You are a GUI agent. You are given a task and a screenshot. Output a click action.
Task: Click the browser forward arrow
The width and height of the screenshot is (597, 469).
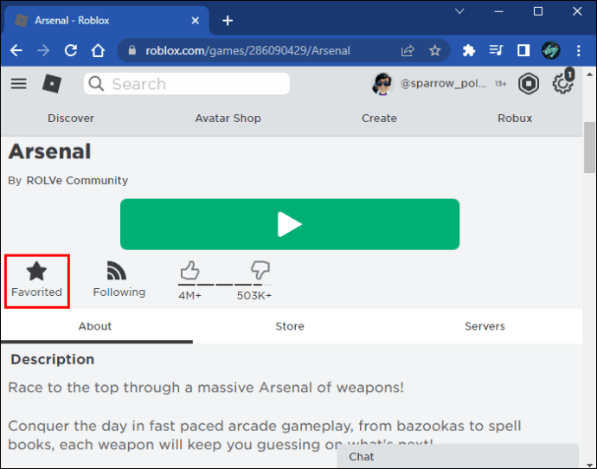[43, 50]
